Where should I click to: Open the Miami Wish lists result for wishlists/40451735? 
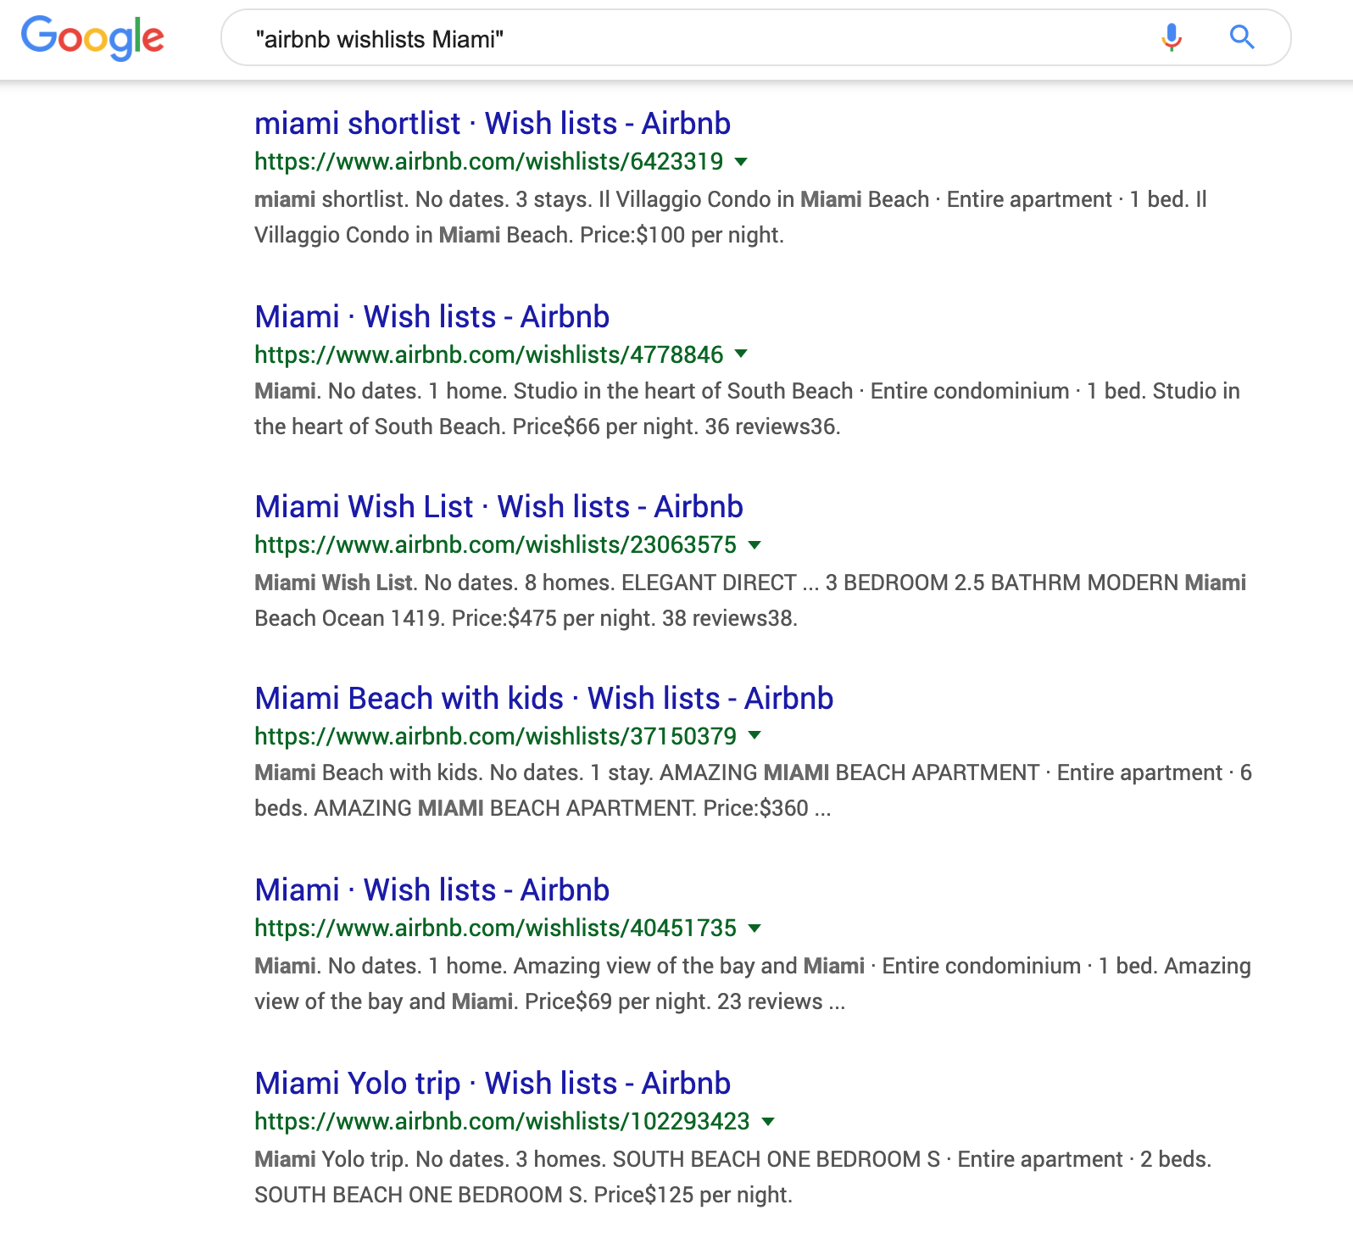click(432, 889)
